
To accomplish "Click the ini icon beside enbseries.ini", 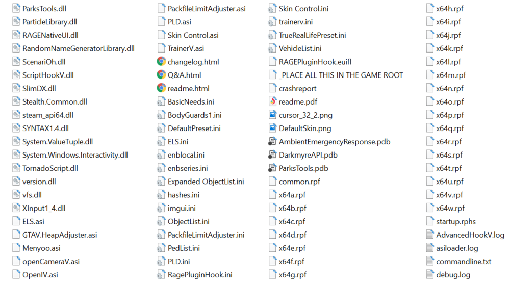I will click(x=161, y=168).
